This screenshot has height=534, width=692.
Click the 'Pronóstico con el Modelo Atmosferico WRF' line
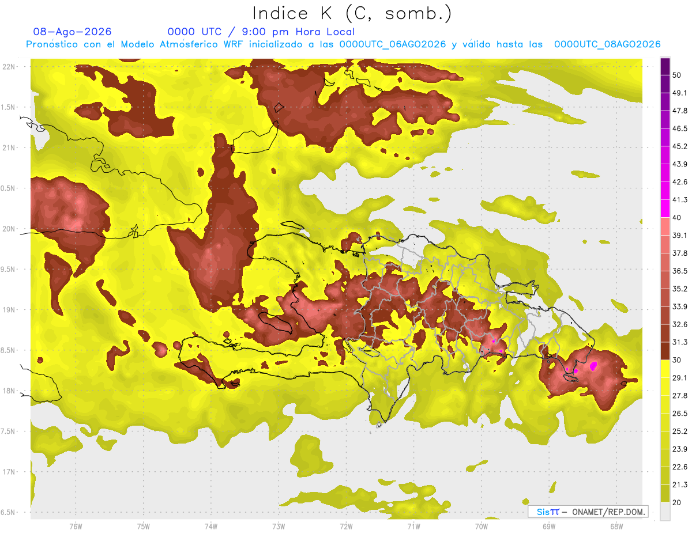(x=343, y=44)
